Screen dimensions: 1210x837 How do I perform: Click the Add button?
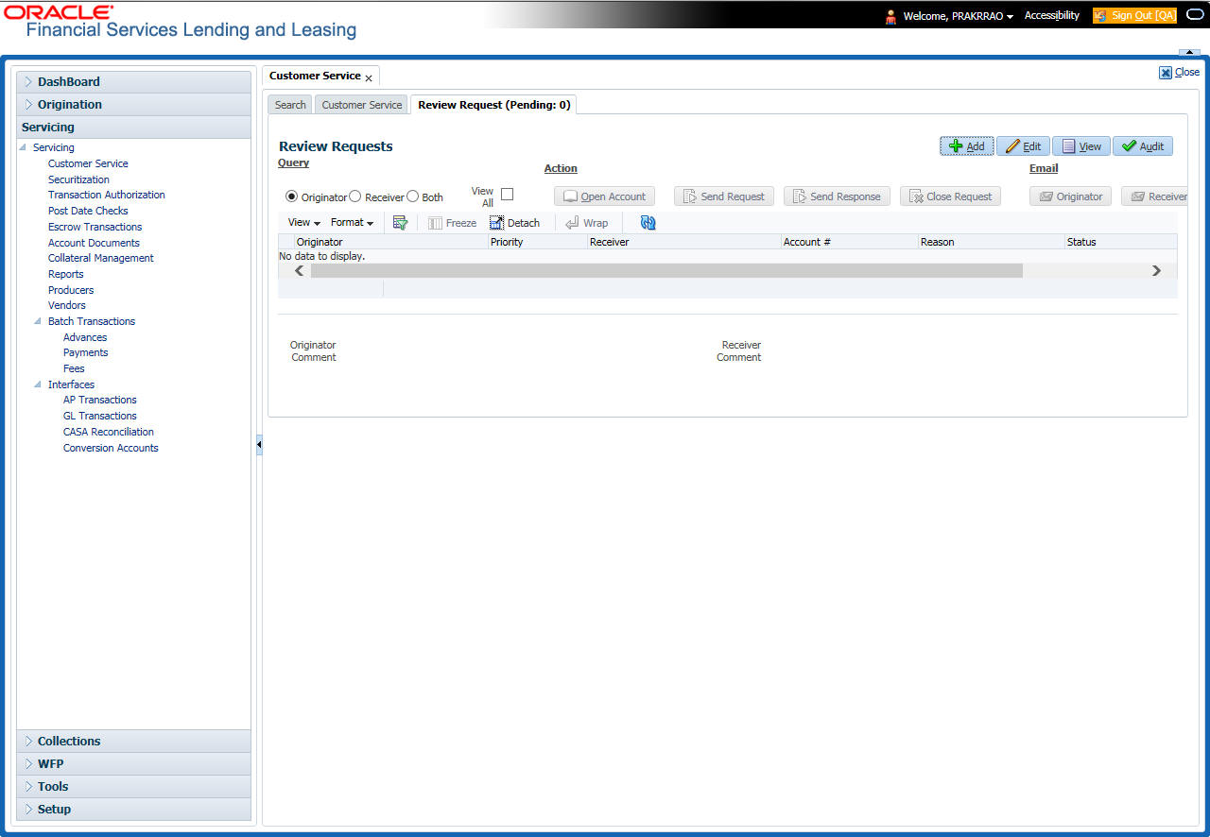[967, 146]
